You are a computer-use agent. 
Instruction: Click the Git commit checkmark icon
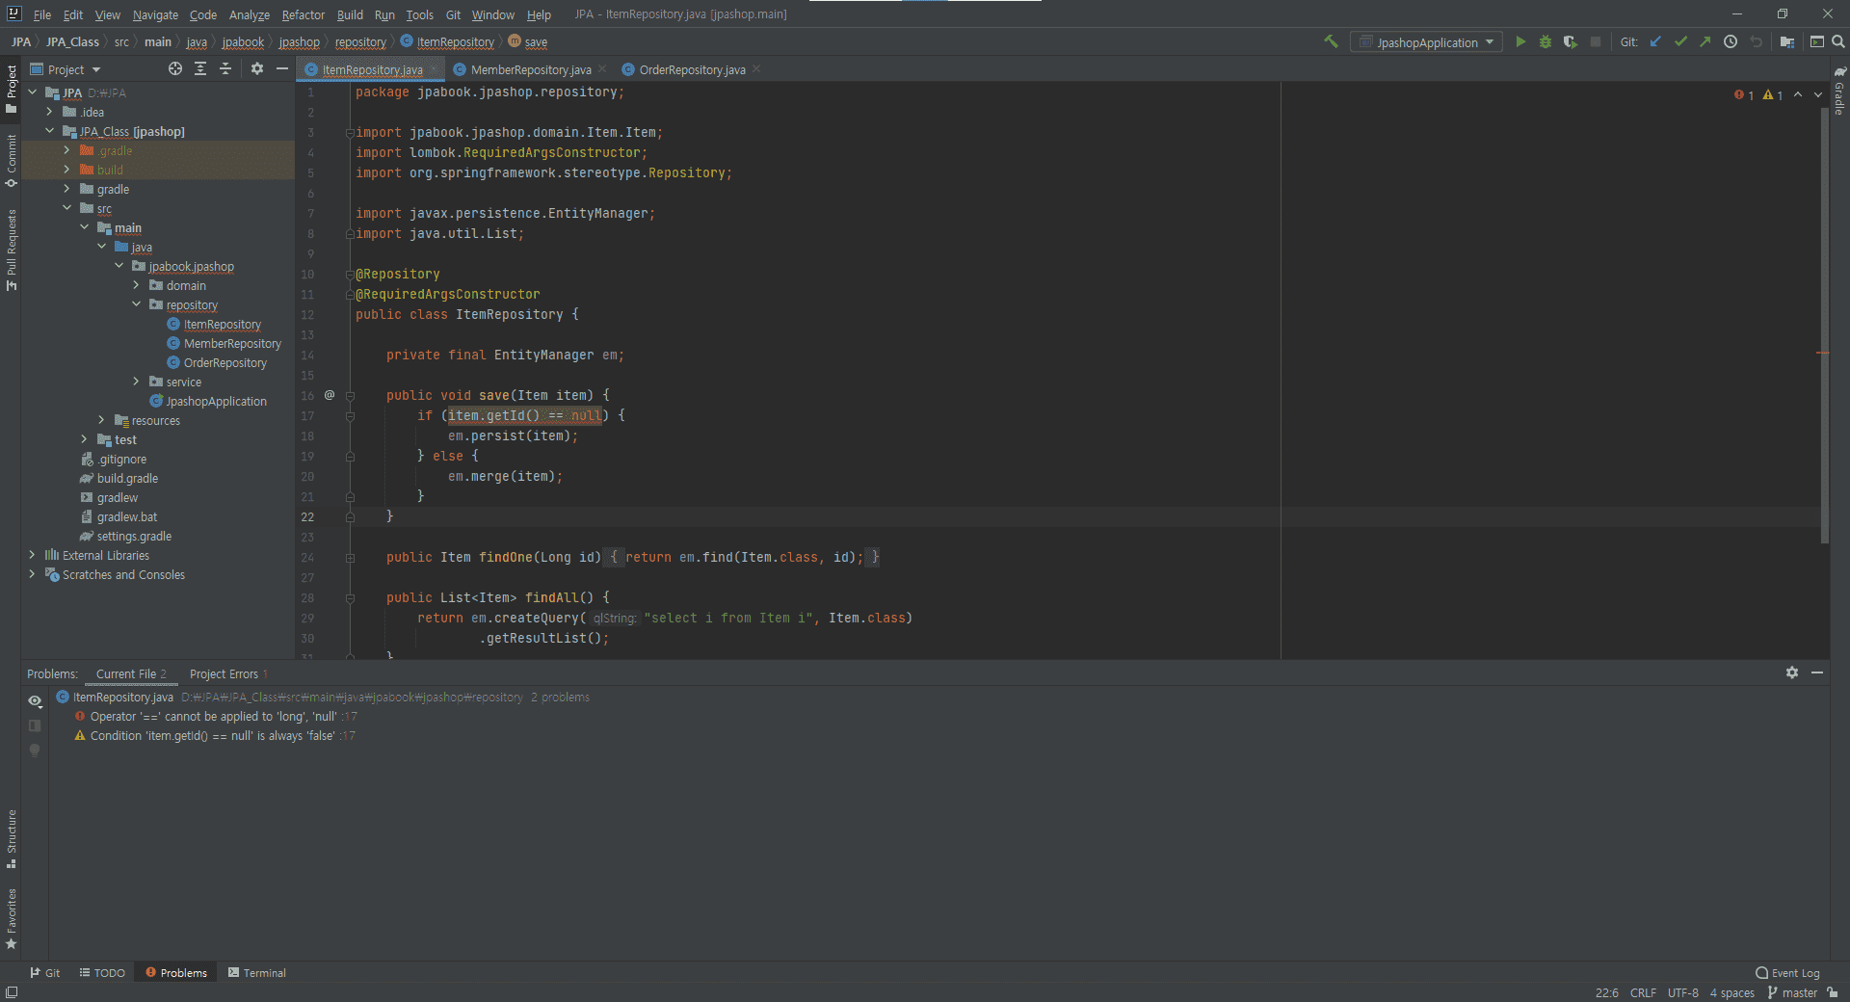(x=1680, y=42)
